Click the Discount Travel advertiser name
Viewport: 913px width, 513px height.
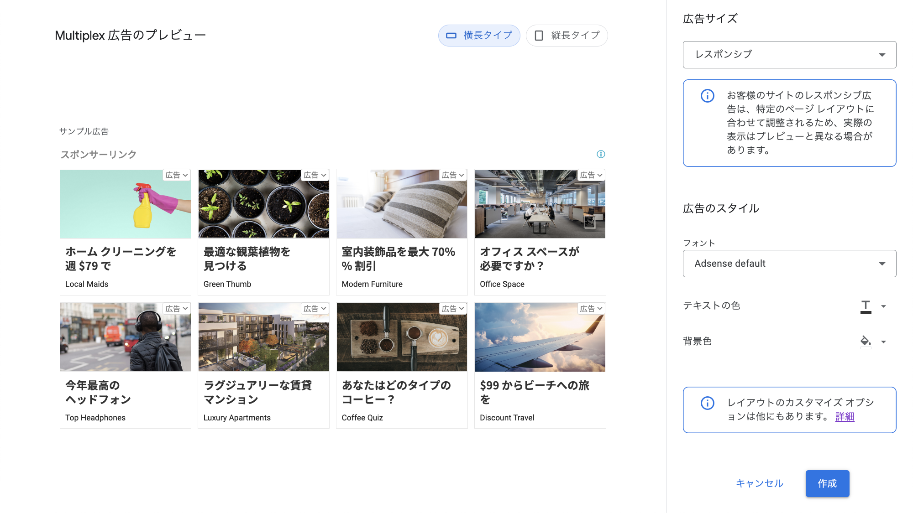click(507, 418)
